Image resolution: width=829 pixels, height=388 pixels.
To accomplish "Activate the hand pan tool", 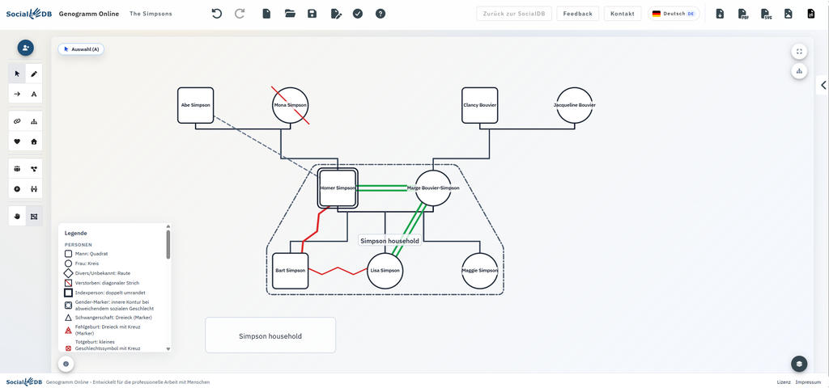I will (17, 216).
